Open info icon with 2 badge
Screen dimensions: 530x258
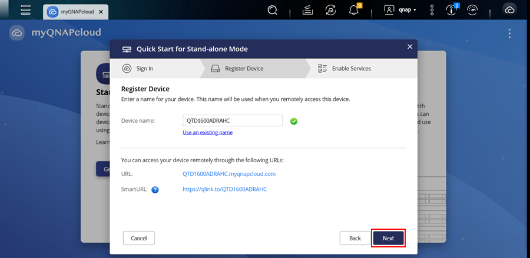point(452,10)
